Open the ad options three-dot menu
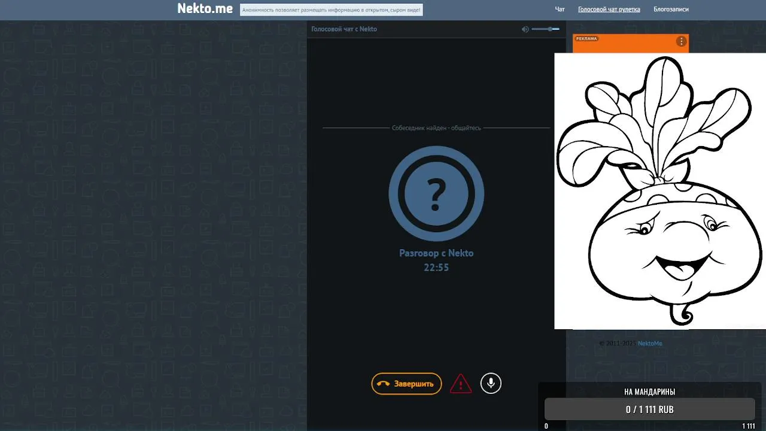Viewport: 766px width, 431px height. (681, 41)
